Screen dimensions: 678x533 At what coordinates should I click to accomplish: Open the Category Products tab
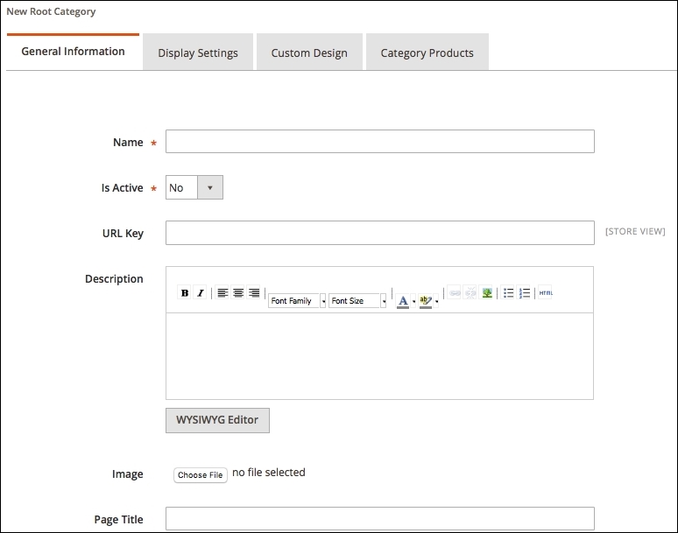click(427, 53)
